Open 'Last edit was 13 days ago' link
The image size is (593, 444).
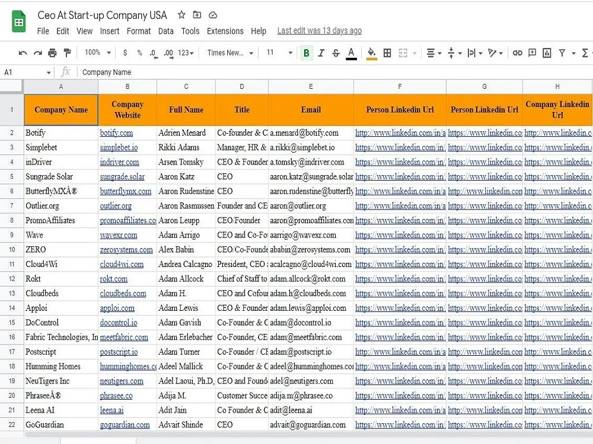pos(319,31)
